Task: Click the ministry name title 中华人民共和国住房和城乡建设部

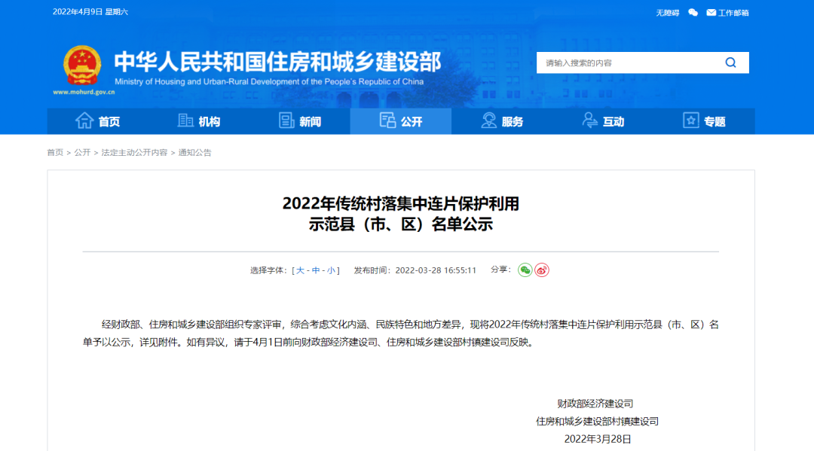Action: pos(277,62)
